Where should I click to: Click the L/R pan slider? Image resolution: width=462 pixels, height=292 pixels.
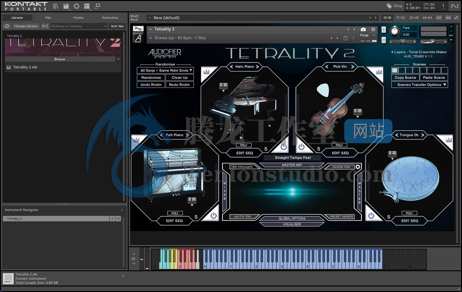coord(403,41)
